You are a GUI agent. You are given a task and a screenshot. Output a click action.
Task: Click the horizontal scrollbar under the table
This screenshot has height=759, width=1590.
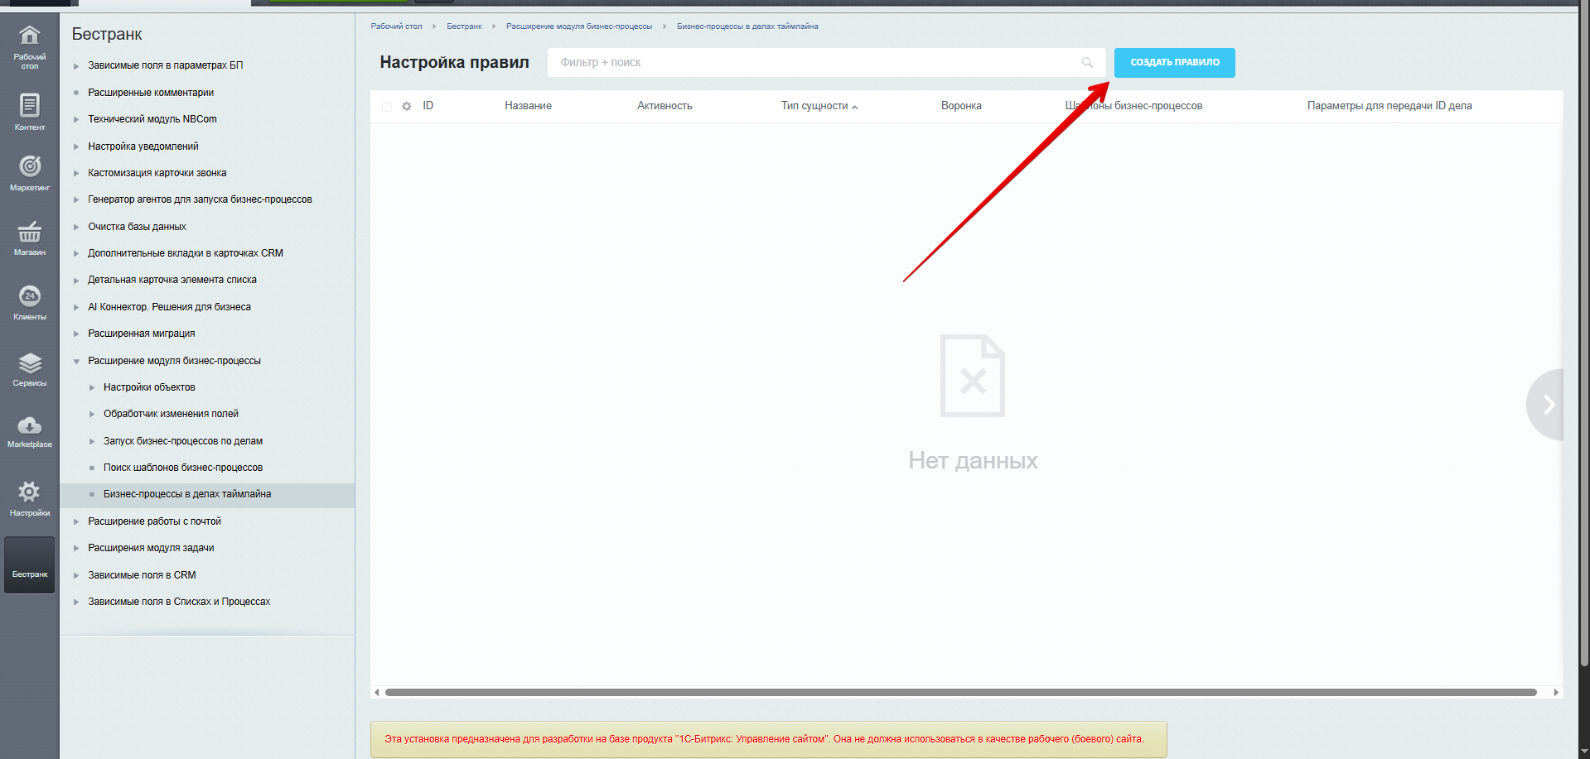pos(959,692)
